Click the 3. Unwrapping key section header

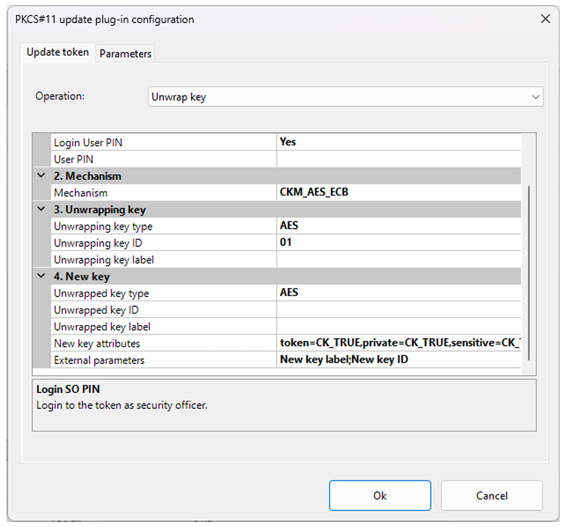277,209
